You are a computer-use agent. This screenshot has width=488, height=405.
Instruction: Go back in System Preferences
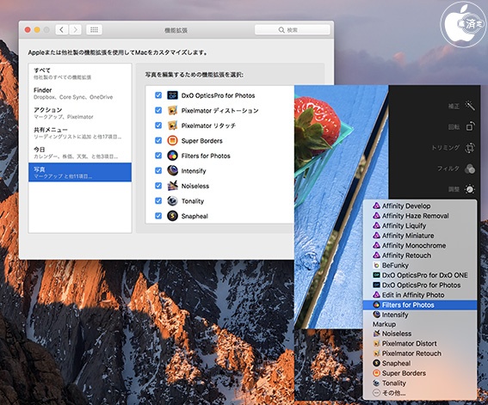(62, 29)
